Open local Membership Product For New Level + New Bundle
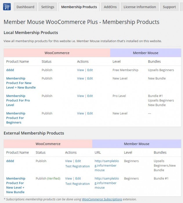Image resolution: width=183 pixels, height=203 pixels. (x=21, y=83)
